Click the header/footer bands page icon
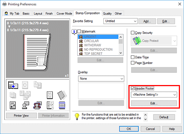Viewport: 184px width, 134px height. (x=62, y=105)
